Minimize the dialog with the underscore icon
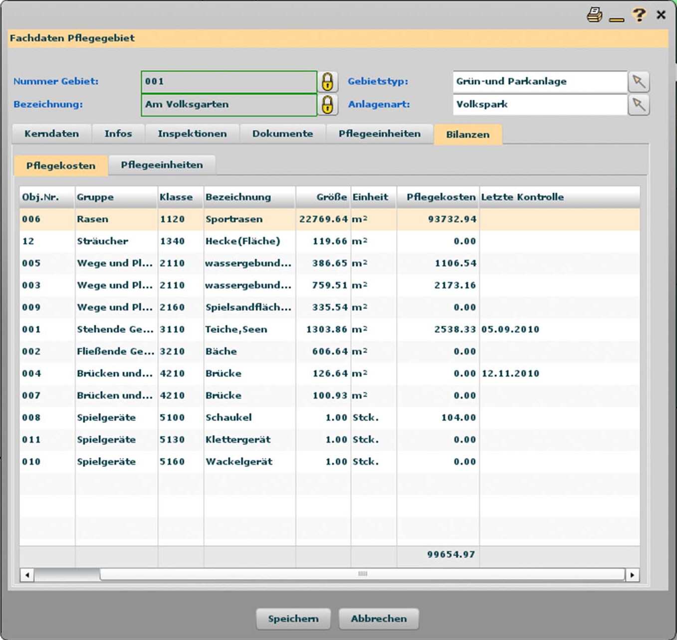This screenshot has width=677, height=640. 617,19
